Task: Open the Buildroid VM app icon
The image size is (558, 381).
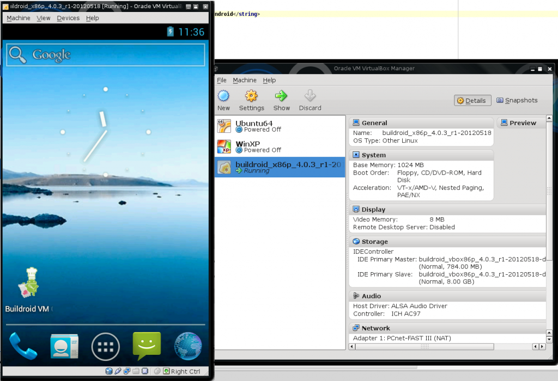Action: (x=29, y=283)
